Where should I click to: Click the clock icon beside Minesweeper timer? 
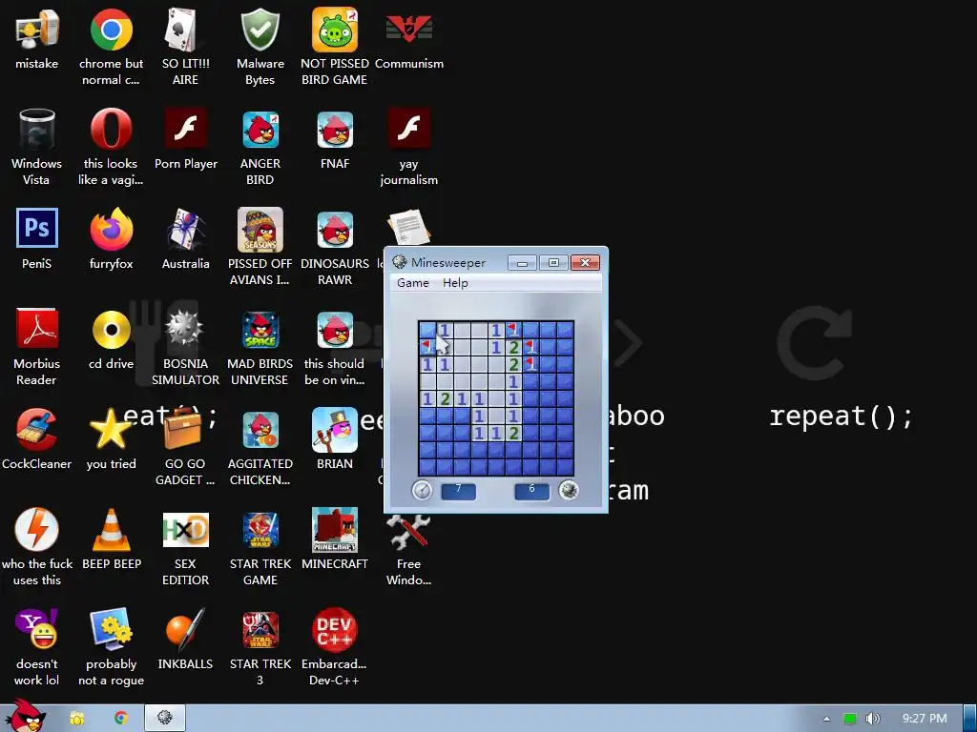pos(422,491)
